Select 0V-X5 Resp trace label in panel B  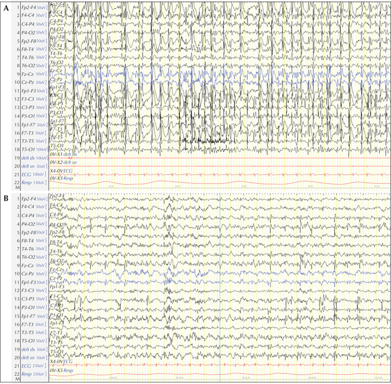pos(61,370)
